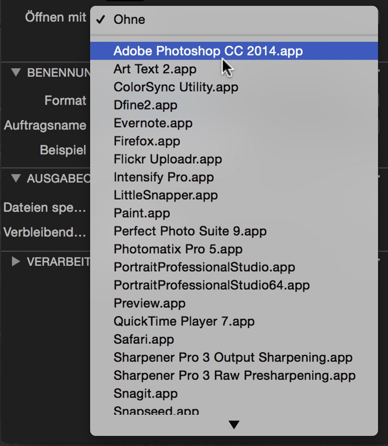The image size is (388, 446).
Task: Select the checked Ohne option
Action: click(x=234, y=19)
